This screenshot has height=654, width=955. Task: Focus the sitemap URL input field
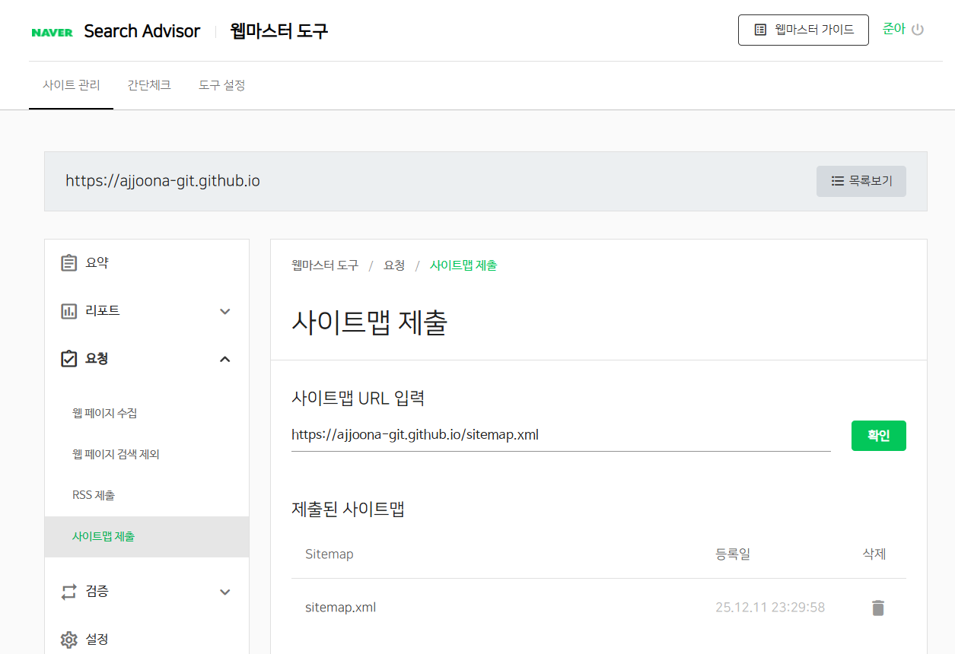560,435
